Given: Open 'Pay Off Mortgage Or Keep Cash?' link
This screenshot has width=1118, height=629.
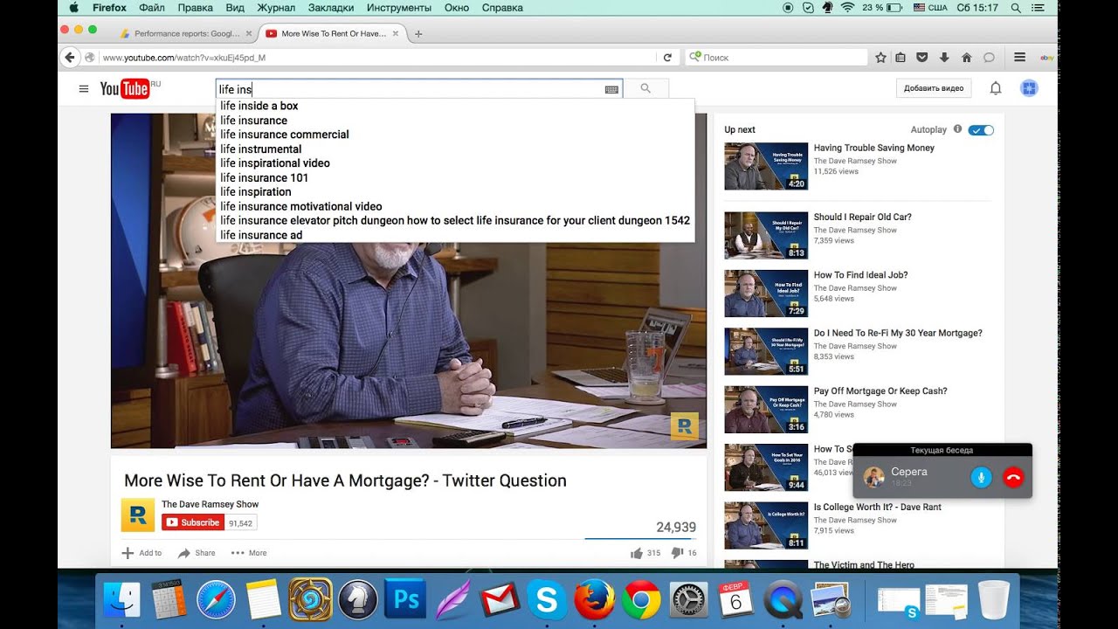Looking at the screenshot, I should (x=880, y=391).
